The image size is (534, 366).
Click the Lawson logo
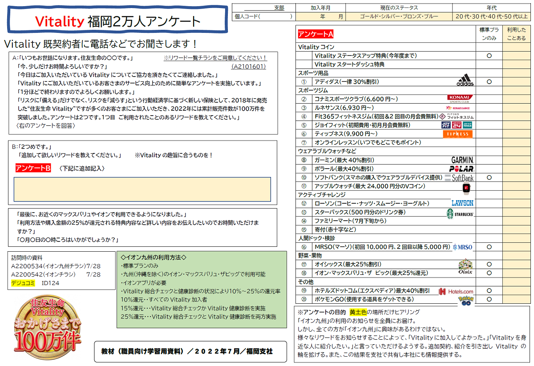click(x=462, y=203)
